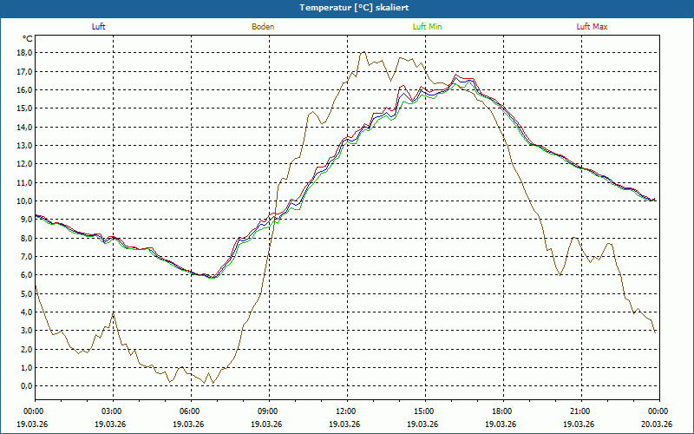
Task: Select the red 'Luft Max' legend label
Action: pyautogui.click(x=592, y=27)
